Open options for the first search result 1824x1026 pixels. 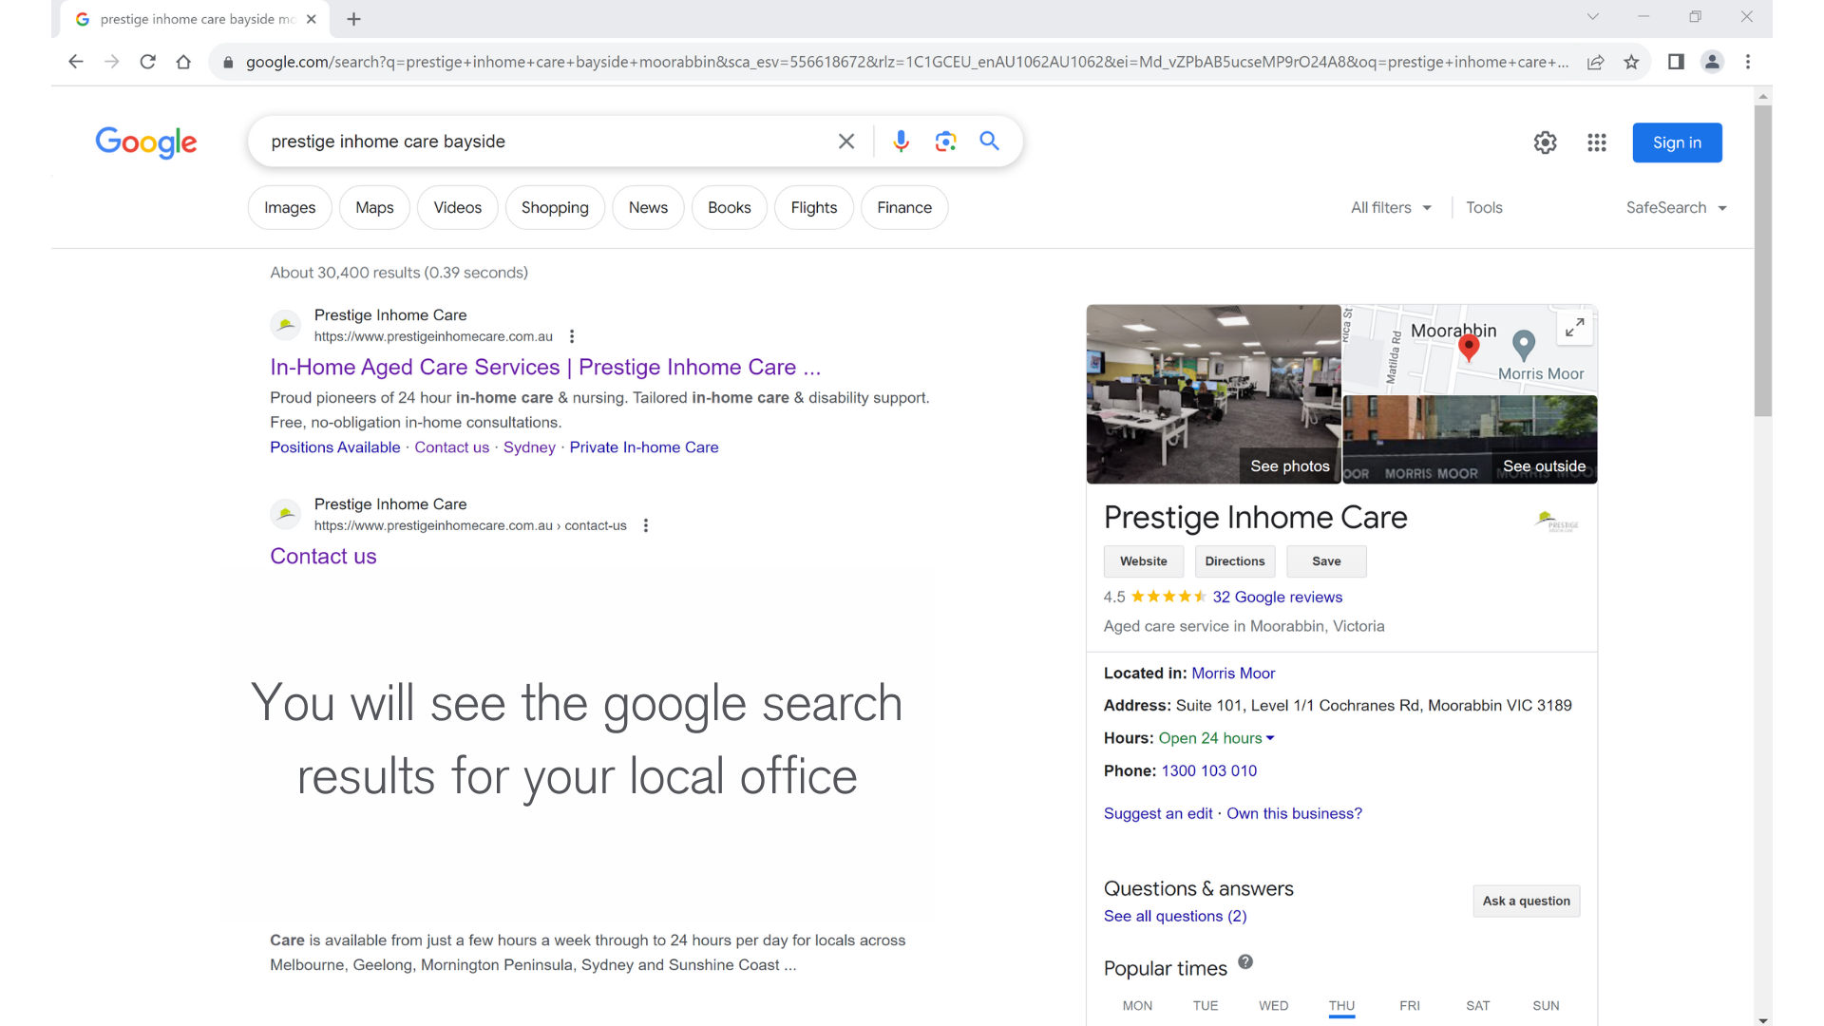click(572, 336)
